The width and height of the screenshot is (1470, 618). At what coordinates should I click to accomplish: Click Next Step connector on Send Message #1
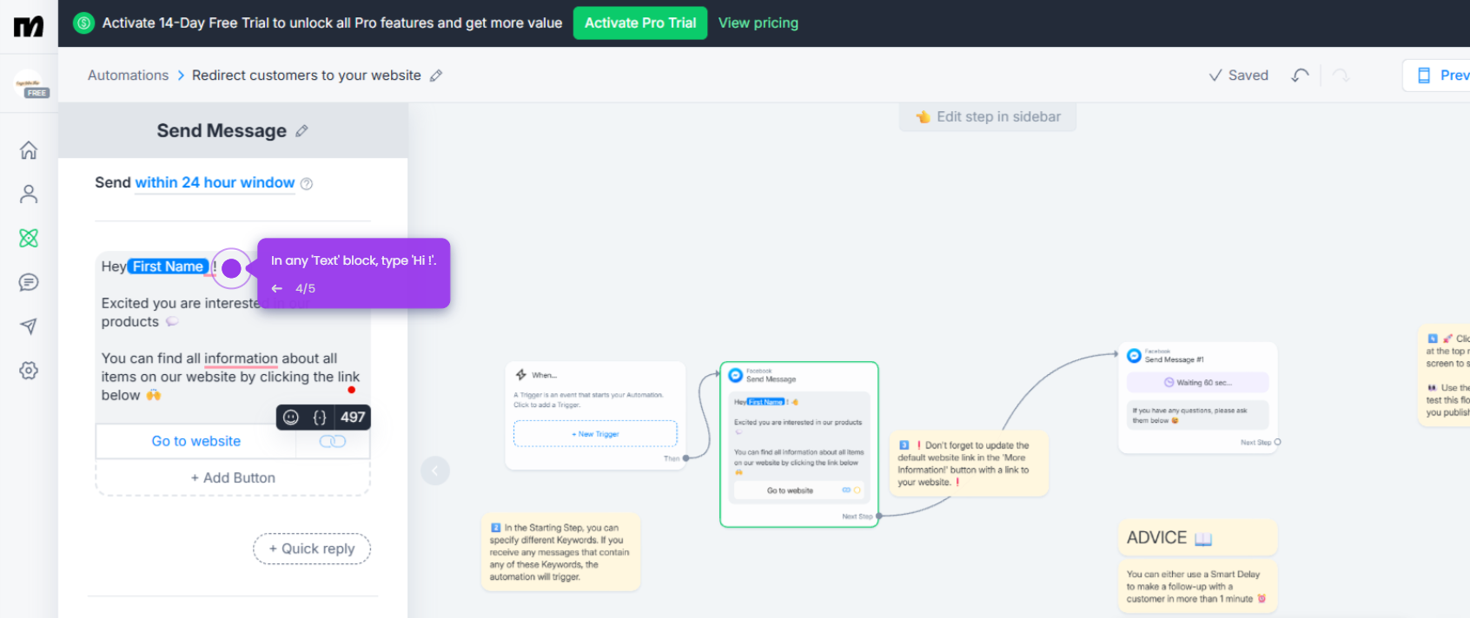(1277, 443)
